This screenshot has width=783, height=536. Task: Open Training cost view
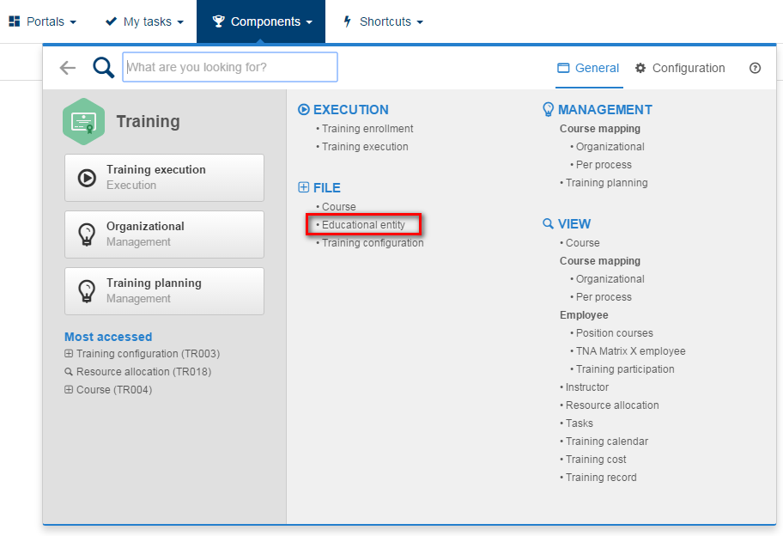click(596, 459)
